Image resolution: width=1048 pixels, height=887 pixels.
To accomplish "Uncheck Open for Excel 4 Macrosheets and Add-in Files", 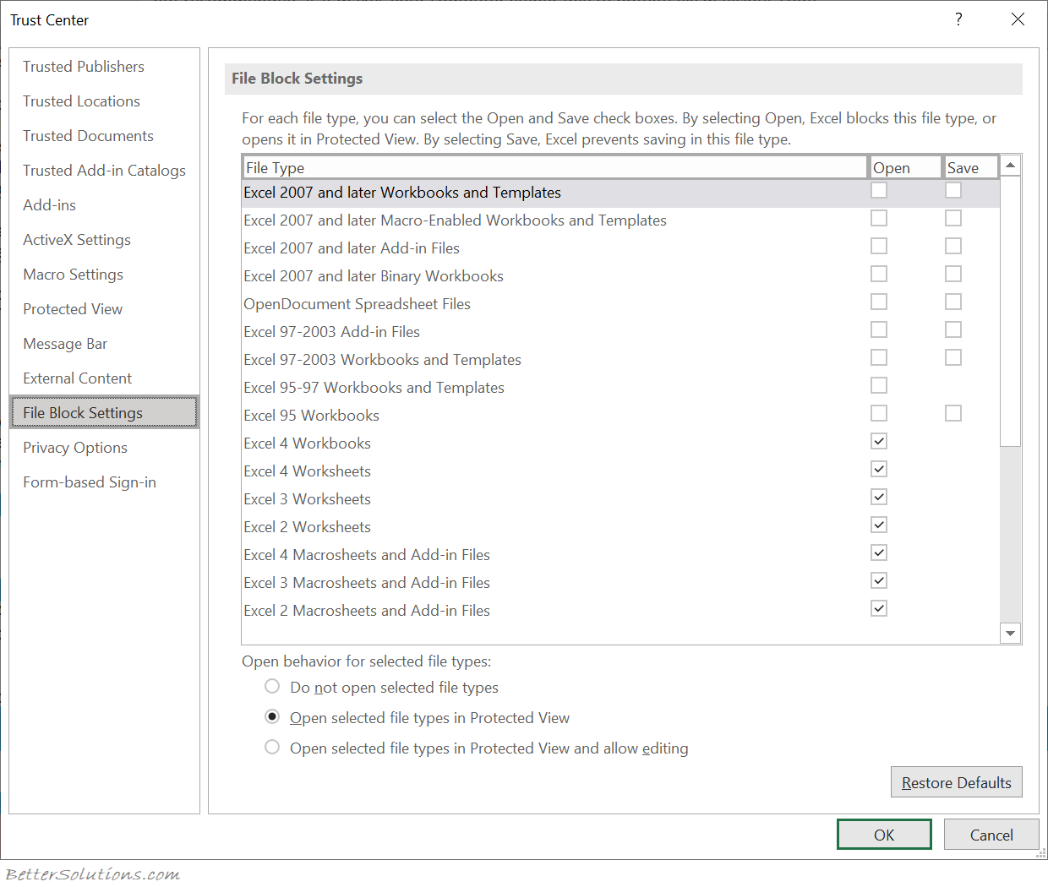I will pos(879,552).
